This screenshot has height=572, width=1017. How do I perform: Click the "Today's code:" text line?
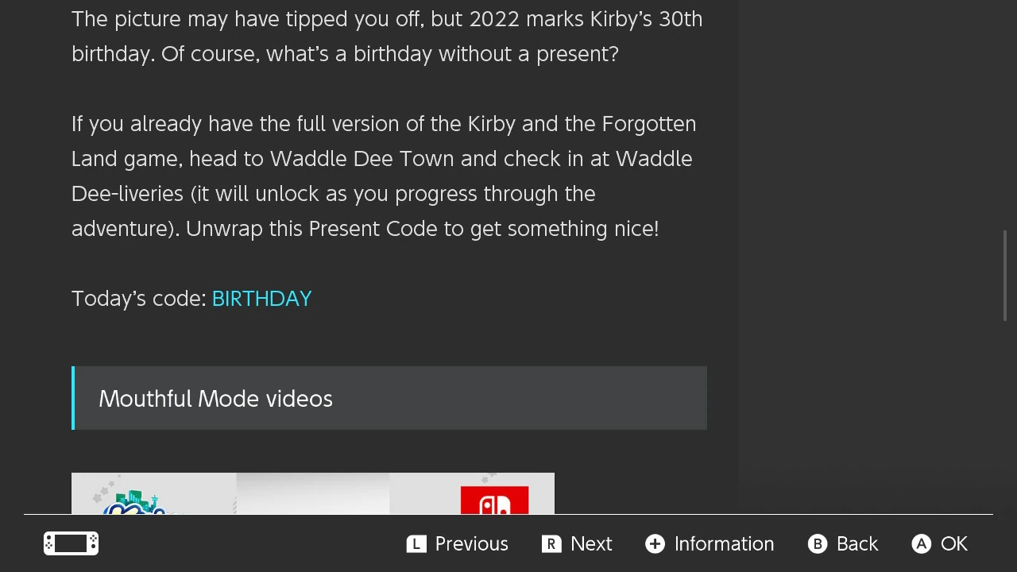point(141,298)
